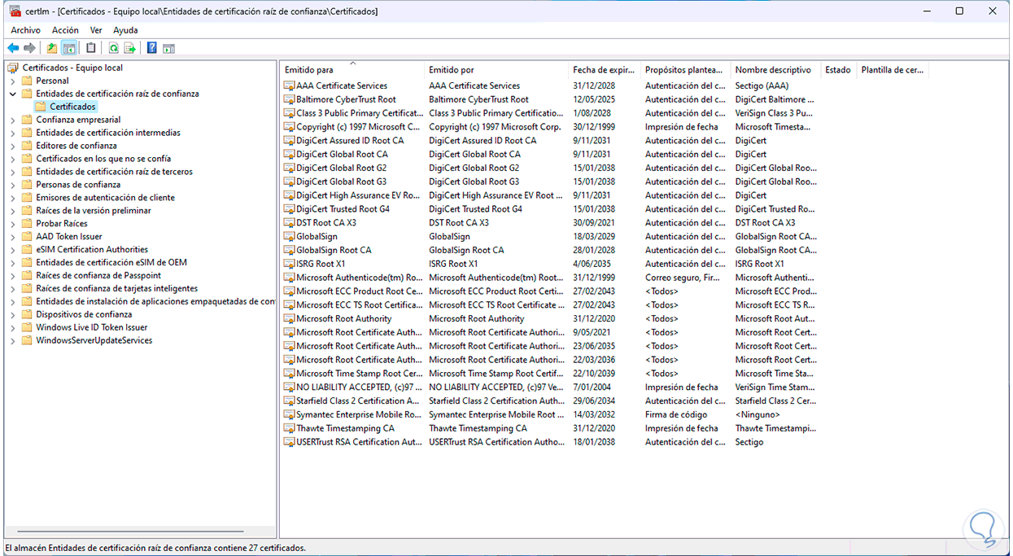The height and width of the screenshot is (556, 1013).
Task: Sort by the Emitido para column header
Action: (x=351, y=70)
